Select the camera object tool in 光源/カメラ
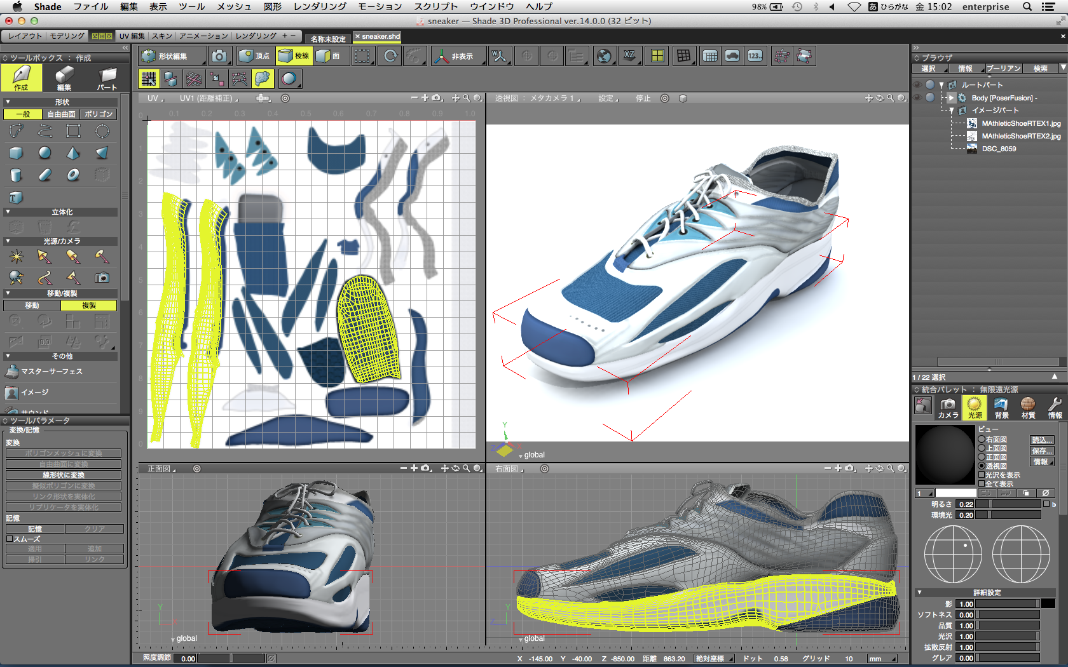Viewport: 1068px width, 667px height. click(102, 278)
